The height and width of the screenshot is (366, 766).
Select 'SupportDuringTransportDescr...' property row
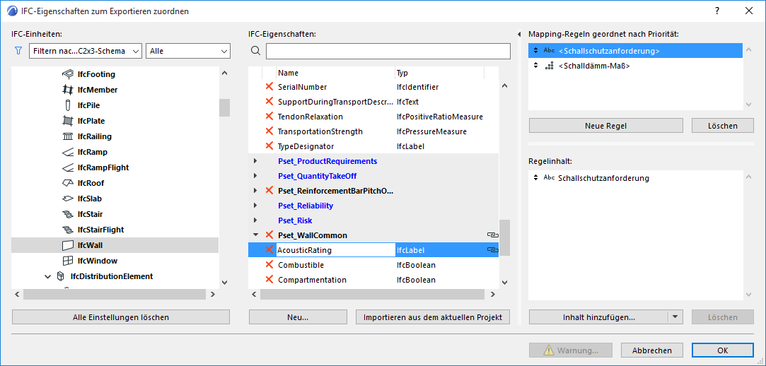pyautogui.click(x=373, y=102)
